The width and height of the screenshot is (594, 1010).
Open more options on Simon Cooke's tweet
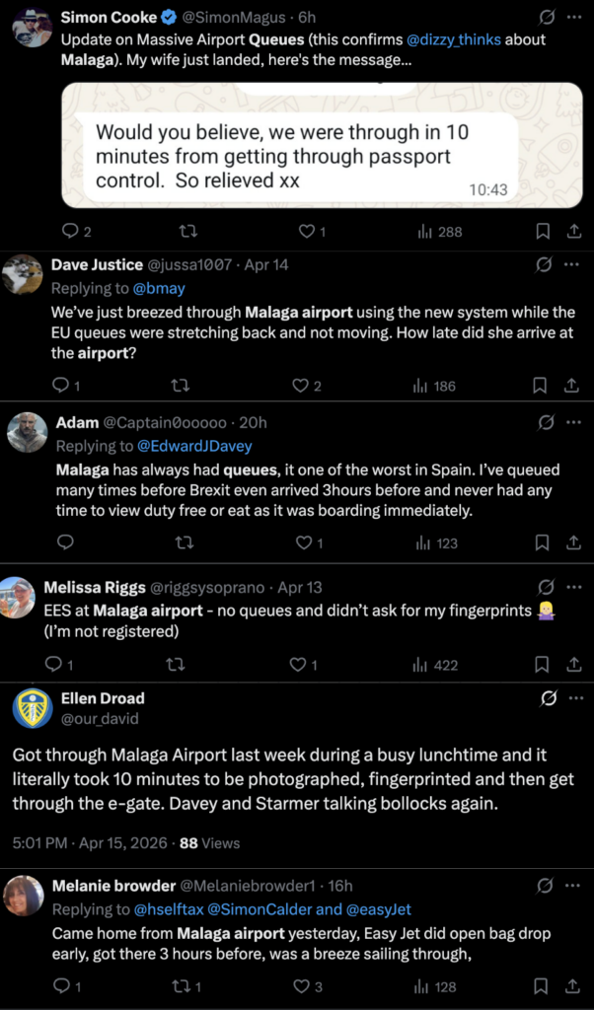coord(572,17)
